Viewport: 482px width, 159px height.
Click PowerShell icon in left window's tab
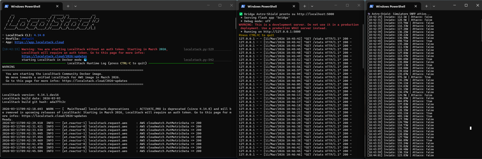coord(7,6)
